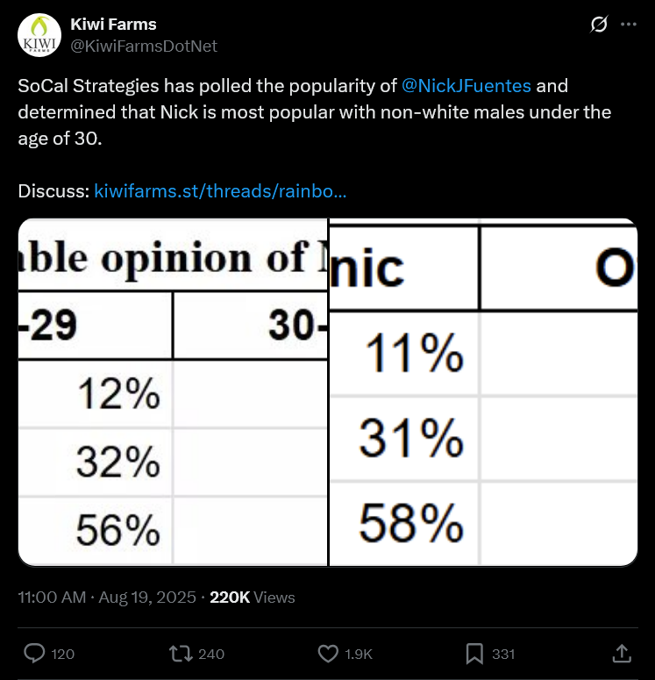655x680 pixels.
Task: Open the right poll table image
Action: 483,392
